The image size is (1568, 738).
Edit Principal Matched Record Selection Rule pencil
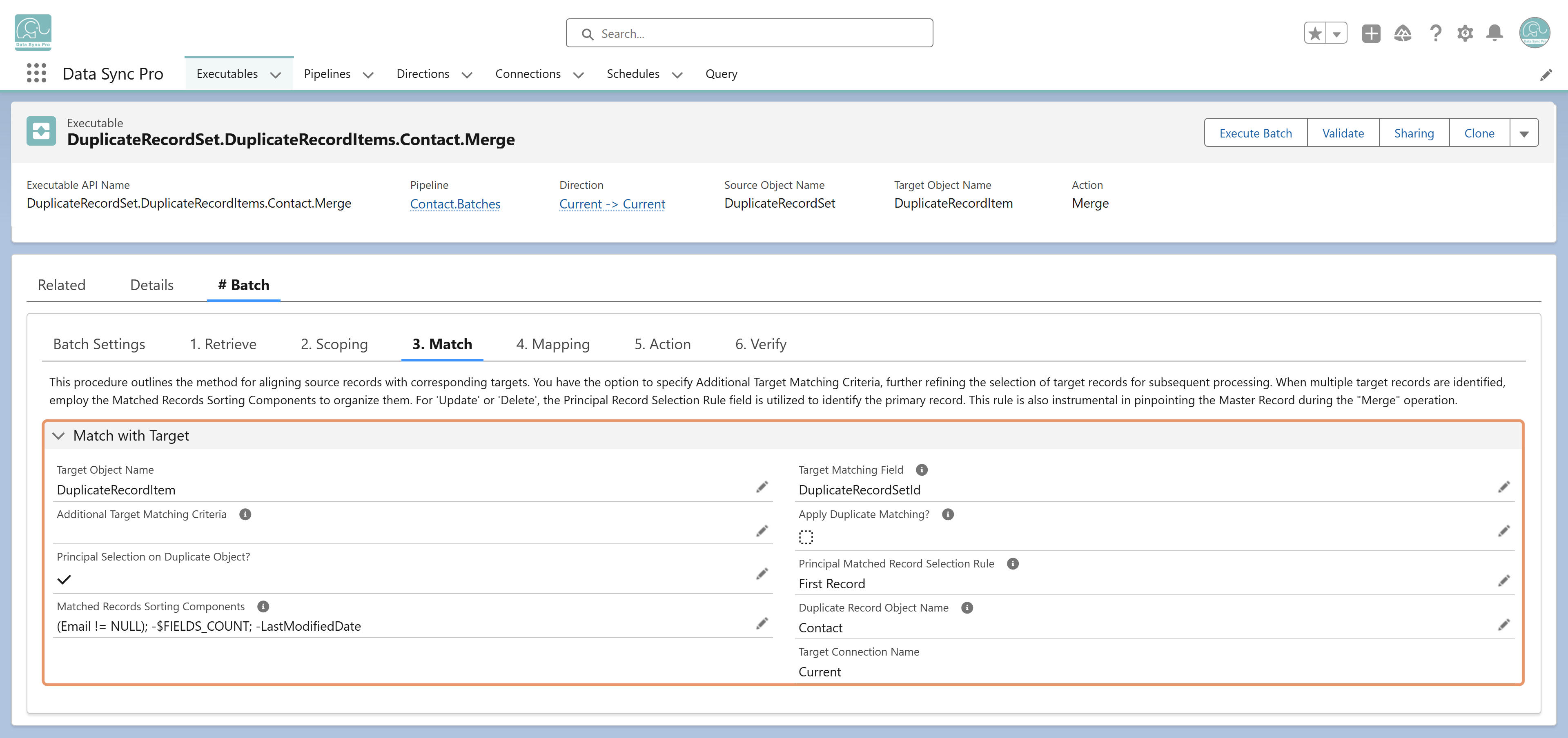(x=1503, y=581)
